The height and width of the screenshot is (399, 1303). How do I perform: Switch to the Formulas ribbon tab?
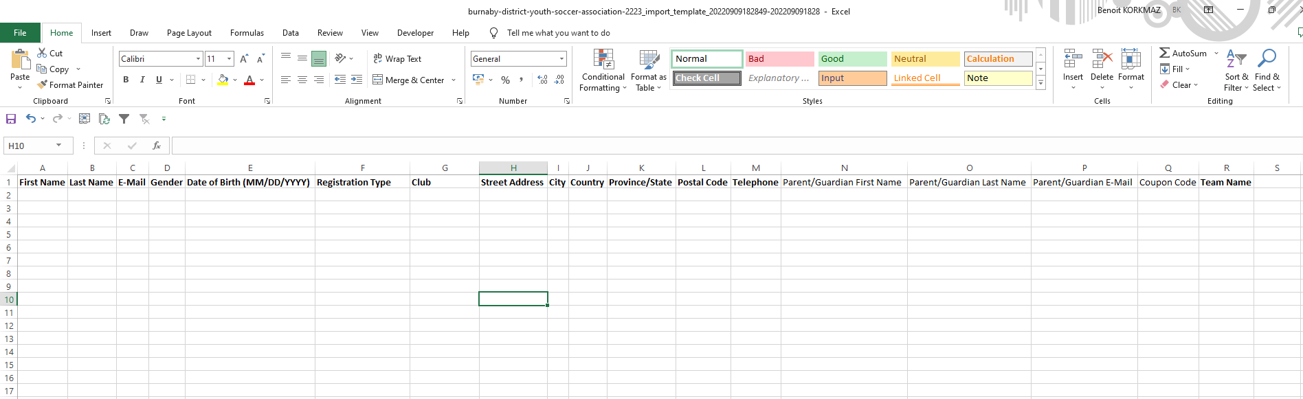pos(247,33)
